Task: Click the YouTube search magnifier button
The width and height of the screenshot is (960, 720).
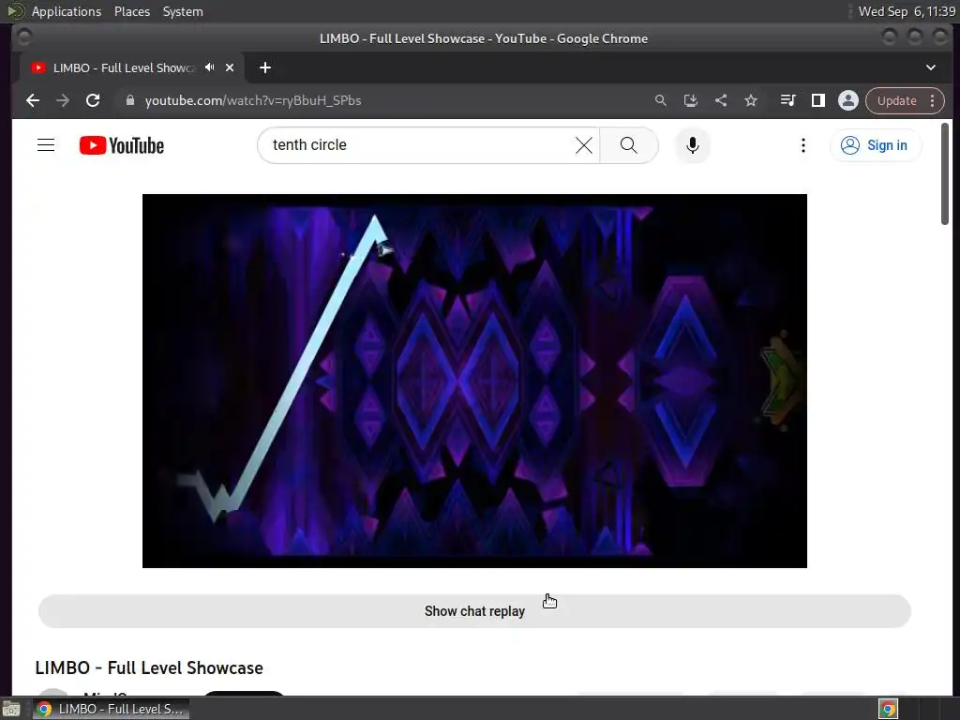Action: (x=629, y=145)
